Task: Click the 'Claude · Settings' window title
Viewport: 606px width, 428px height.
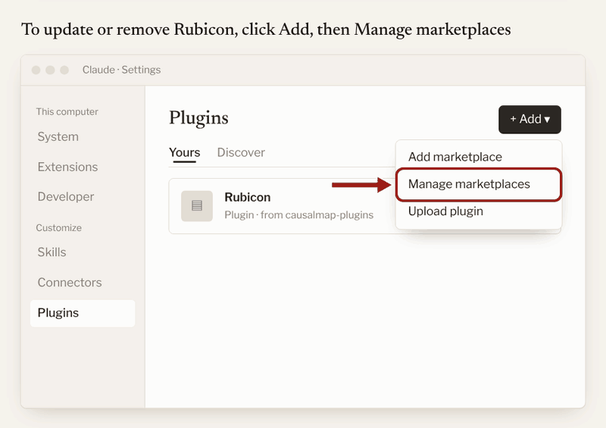Action: click(121, 70)
